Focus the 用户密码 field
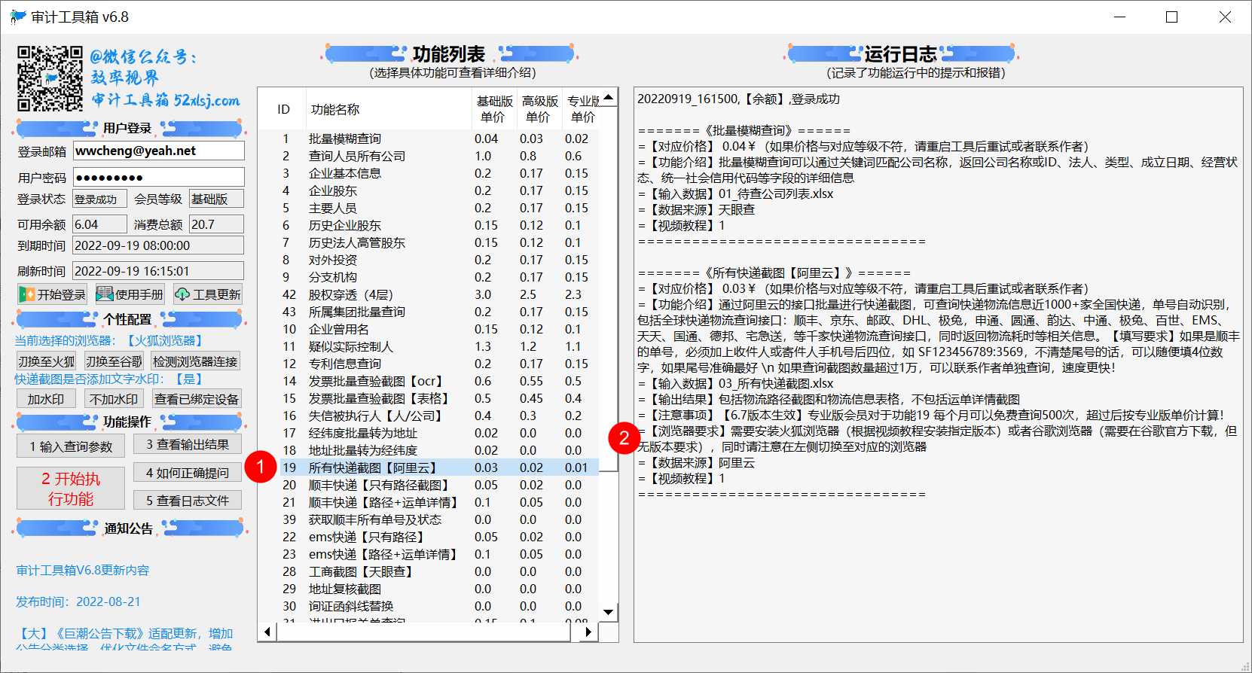 pyautogui.click(x=159, y=178)
